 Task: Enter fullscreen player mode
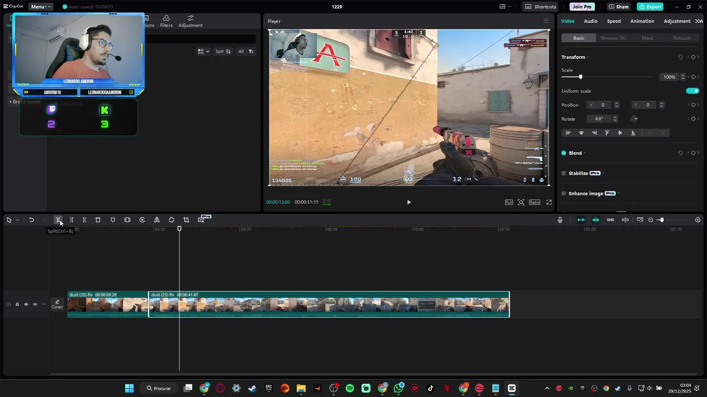(x=549, y=202)
